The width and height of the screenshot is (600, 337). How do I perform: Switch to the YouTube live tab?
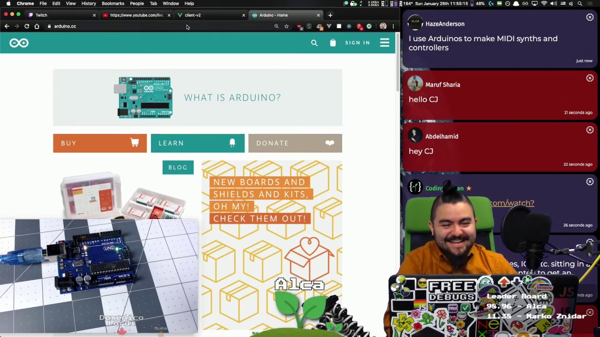tap(136, 15)
